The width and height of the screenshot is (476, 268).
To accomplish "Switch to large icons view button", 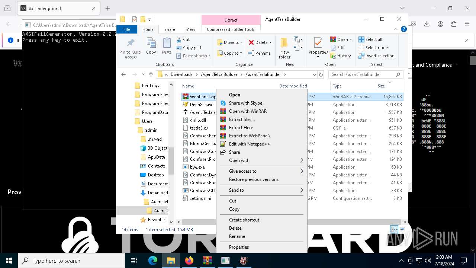I will click(x=402, y=229).
